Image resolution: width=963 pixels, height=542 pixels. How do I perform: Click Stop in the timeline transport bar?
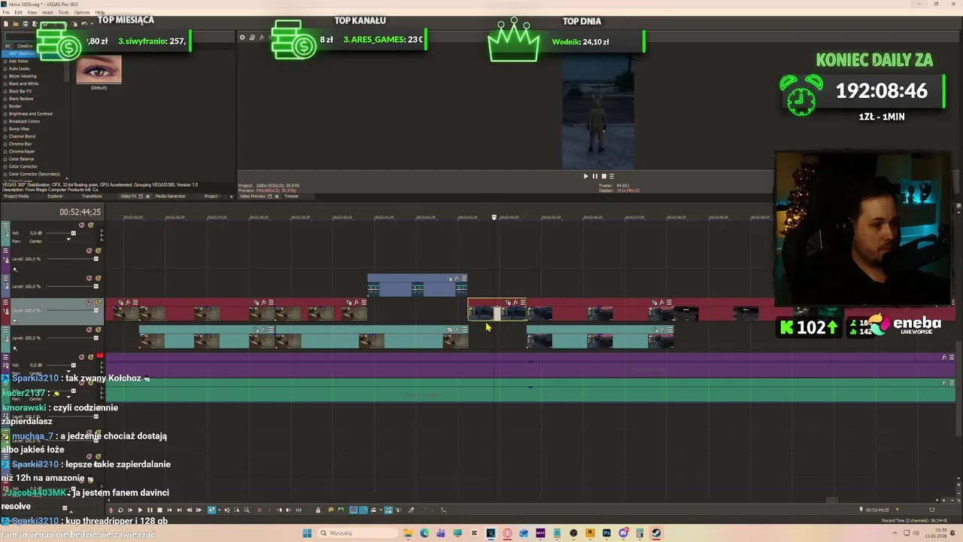[159, 510]
